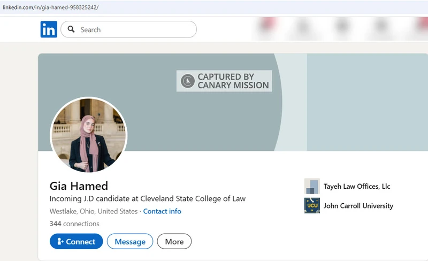This screenshot has height=261, width=428.
Task: Select the browser address bar URL
Action: [50, 7]
